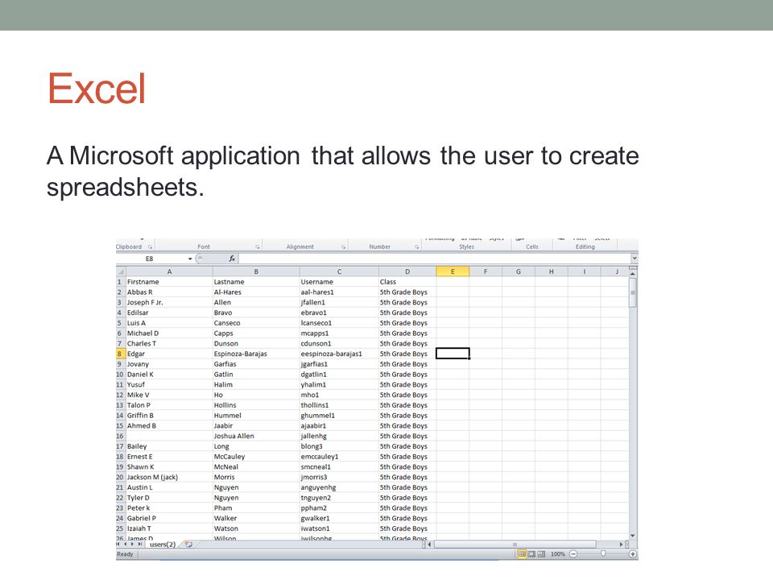Select cell containing 'Yusuf'
Image resolution: width=773 pixels, height=580 pixels.
[x=169, y=385]
